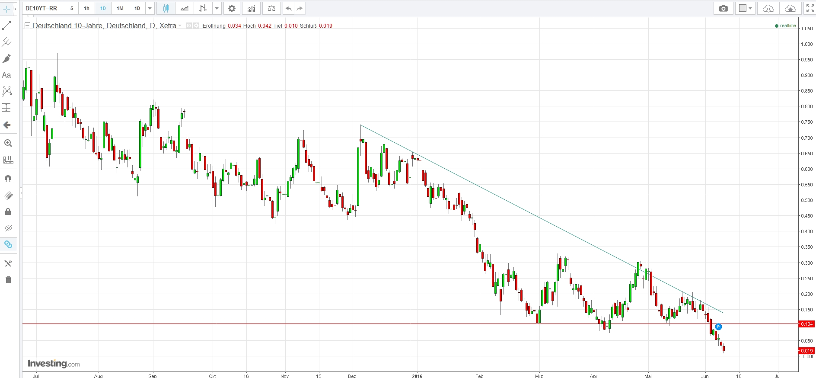Toggle hide all drawings eye icon
The width and height of the screenshot is (816, 378).
(x=8, y=228)
